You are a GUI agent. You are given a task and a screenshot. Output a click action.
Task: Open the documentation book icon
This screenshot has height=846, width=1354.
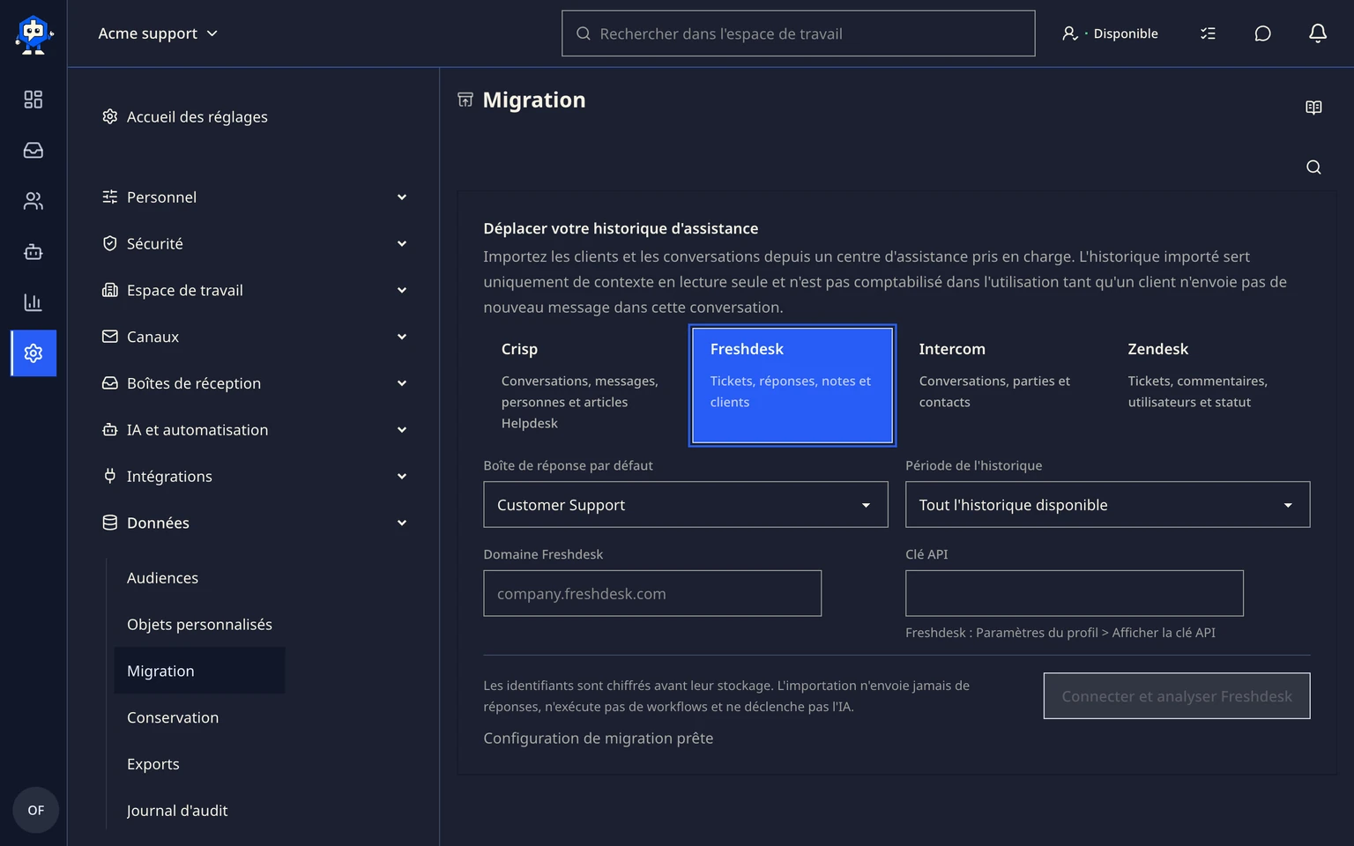point(1313,108)
